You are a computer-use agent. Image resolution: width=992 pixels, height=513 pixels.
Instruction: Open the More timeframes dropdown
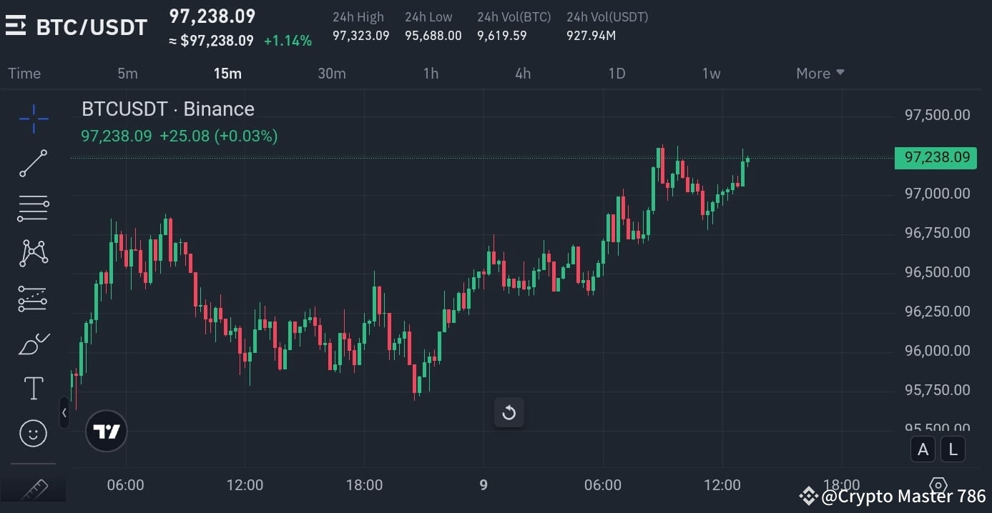click(x=819, y=73)
